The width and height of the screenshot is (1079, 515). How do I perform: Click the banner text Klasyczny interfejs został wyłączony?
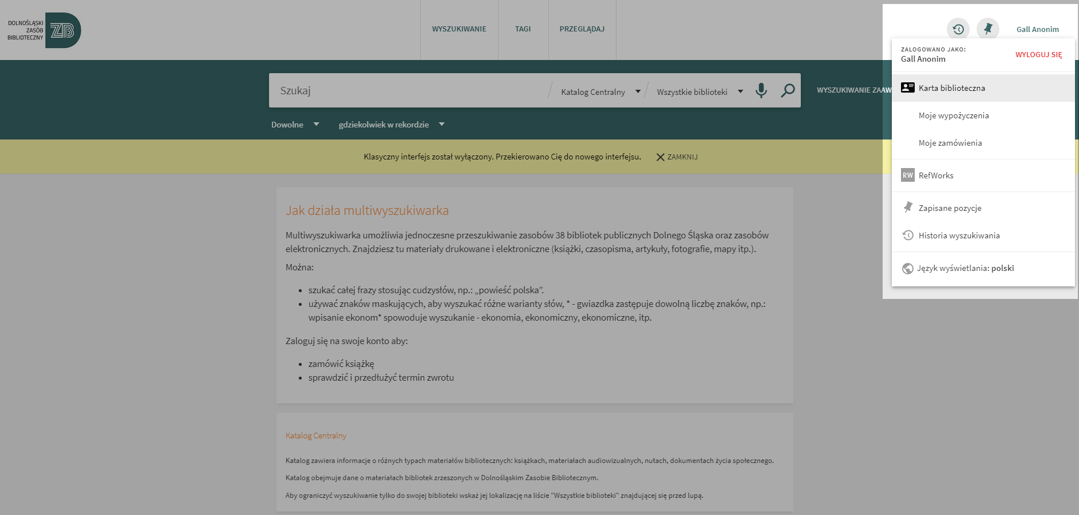502,157
